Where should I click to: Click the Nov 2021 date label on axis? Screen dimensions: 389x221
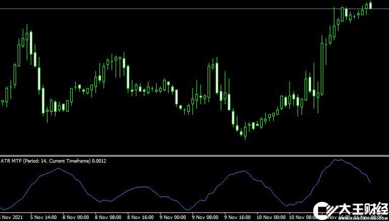(x=11, y=217)
